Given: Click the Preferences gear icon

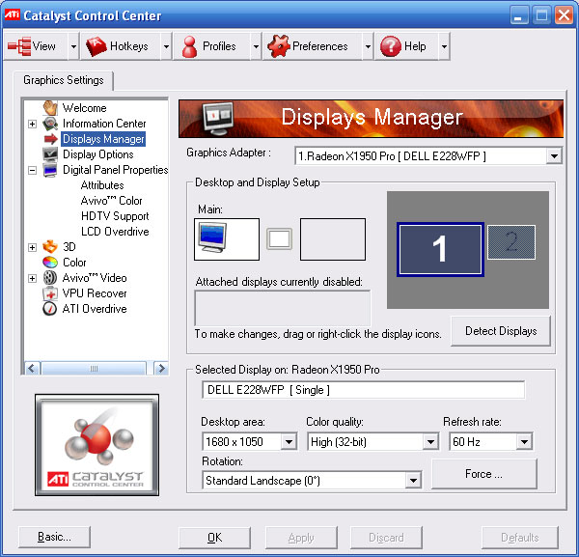Looking at the screenshot, I should coord(279,46).
